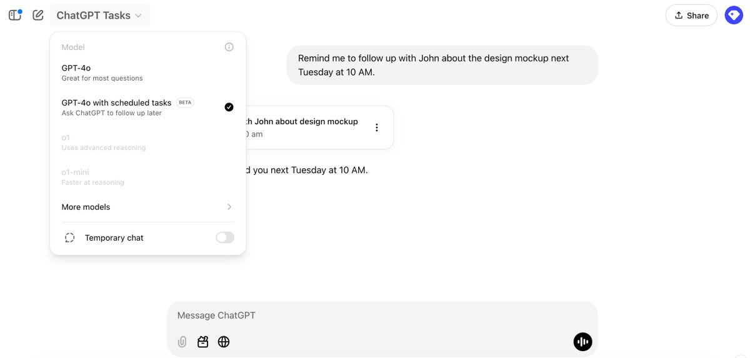
Task: Click the BETA badge
Action: coord(185,102)
